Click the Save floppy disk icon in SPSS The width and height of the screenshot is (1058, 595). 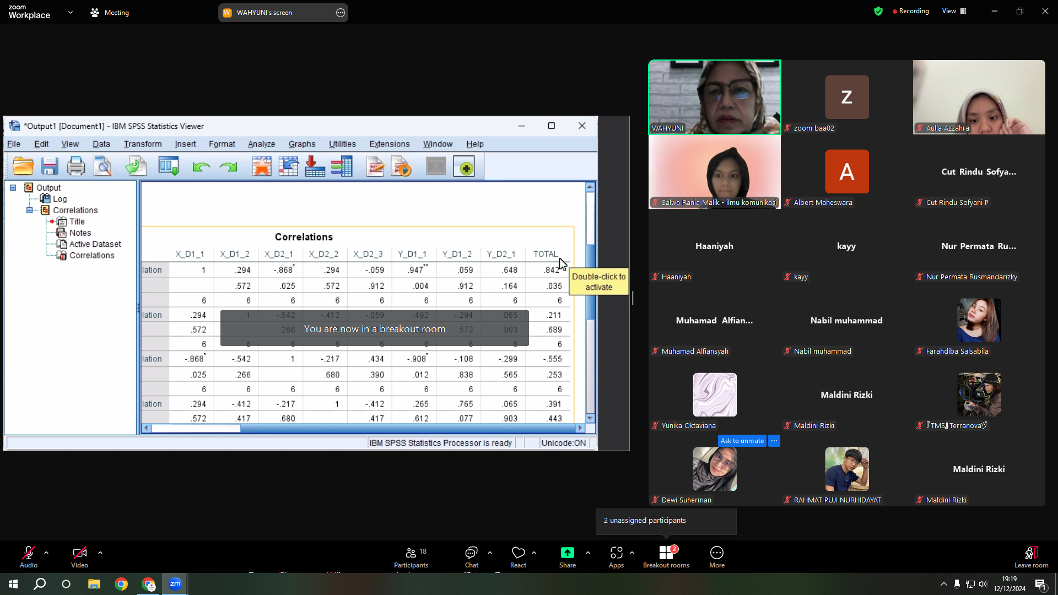pos(50,166)
